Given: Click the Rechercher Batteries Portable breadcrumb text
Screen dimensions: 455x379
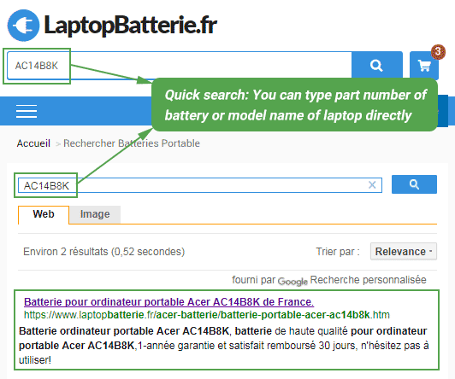Looking at the screenshot, I should (132, 143).
